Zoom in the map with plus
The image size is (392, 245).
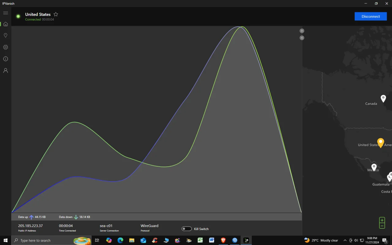(x=382, y=220)
